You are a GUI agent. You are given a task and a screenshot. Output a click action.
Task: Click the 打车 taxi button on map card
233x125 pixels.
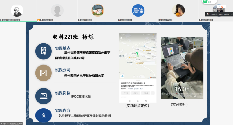coord(136,93)
